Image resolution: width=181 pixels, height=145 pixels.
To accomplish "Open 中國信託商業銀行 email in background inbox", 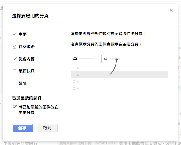I will pyautogui.click(x=21, y=143).
